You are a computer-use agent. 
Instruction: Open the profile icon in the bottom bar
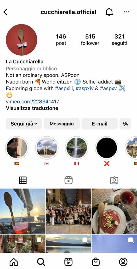123,262
